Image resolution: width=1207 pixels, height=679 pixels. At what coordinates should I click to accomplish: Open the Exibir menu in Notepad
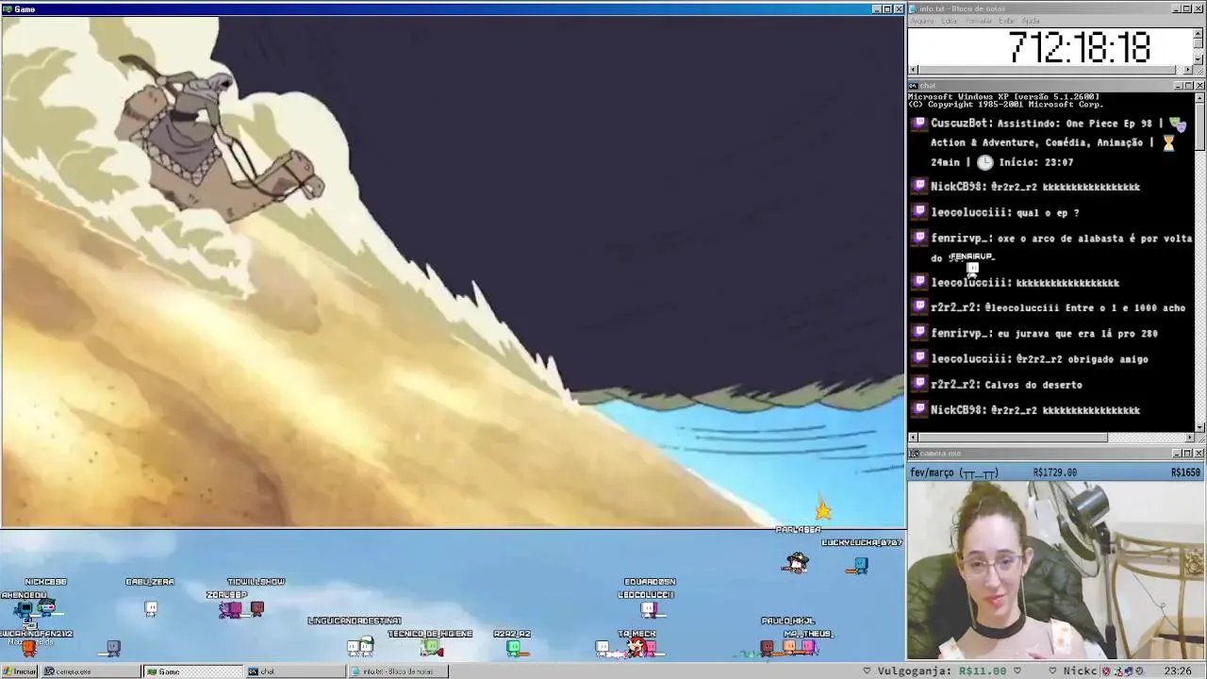coord(1007,21)
